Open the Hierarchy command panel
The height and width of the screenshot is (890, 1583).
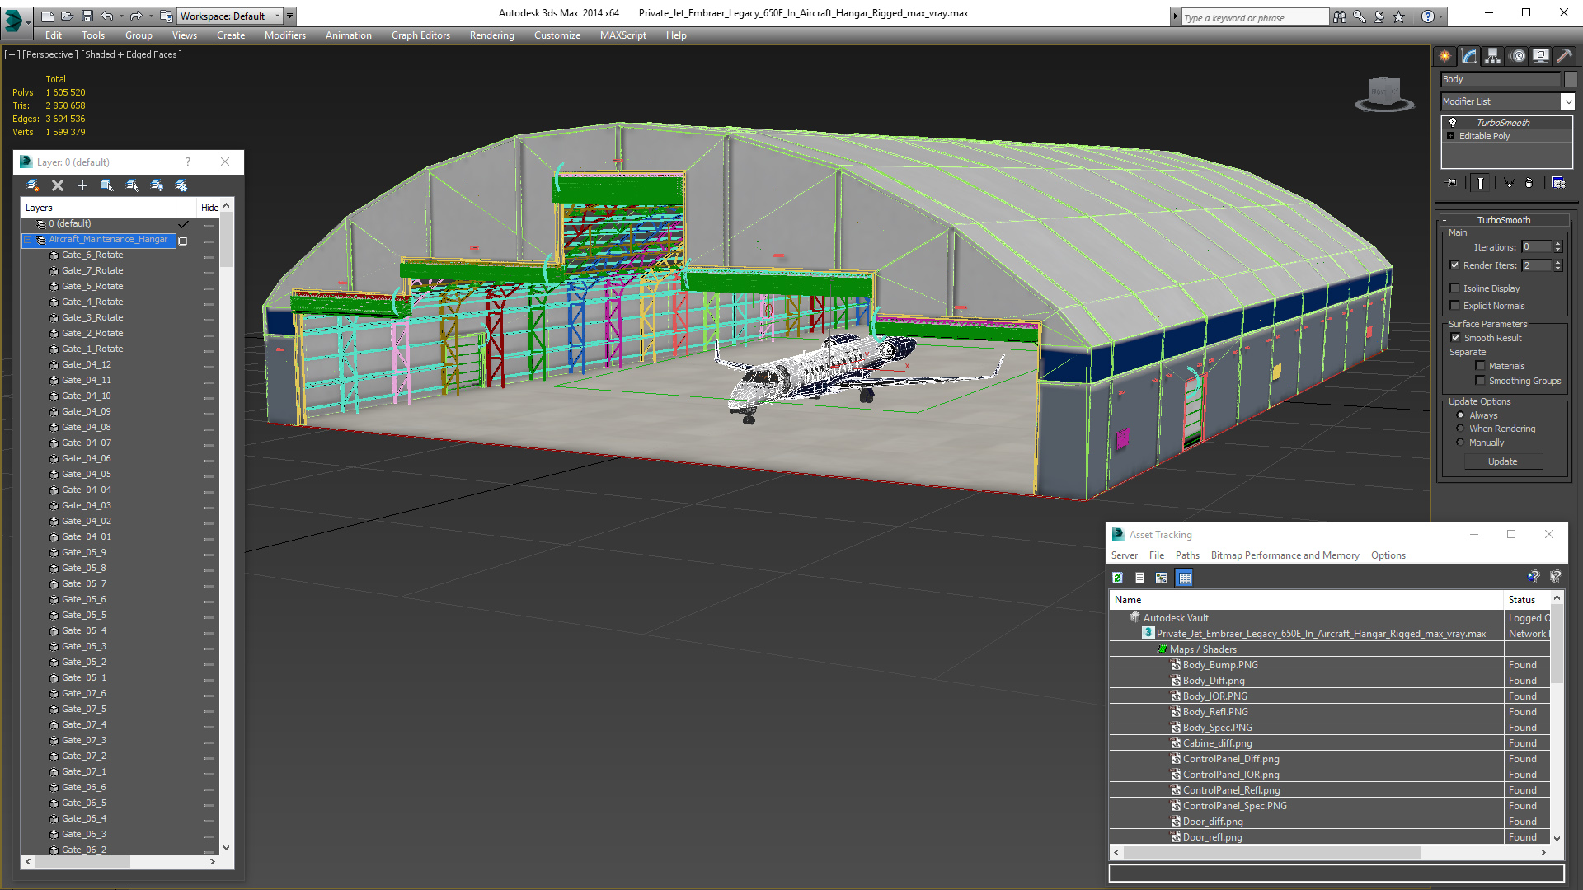(x=1493, y=56)
